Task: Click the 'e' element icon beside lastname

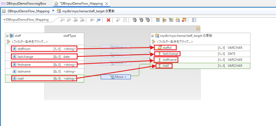Action: (x=15, y=71)
